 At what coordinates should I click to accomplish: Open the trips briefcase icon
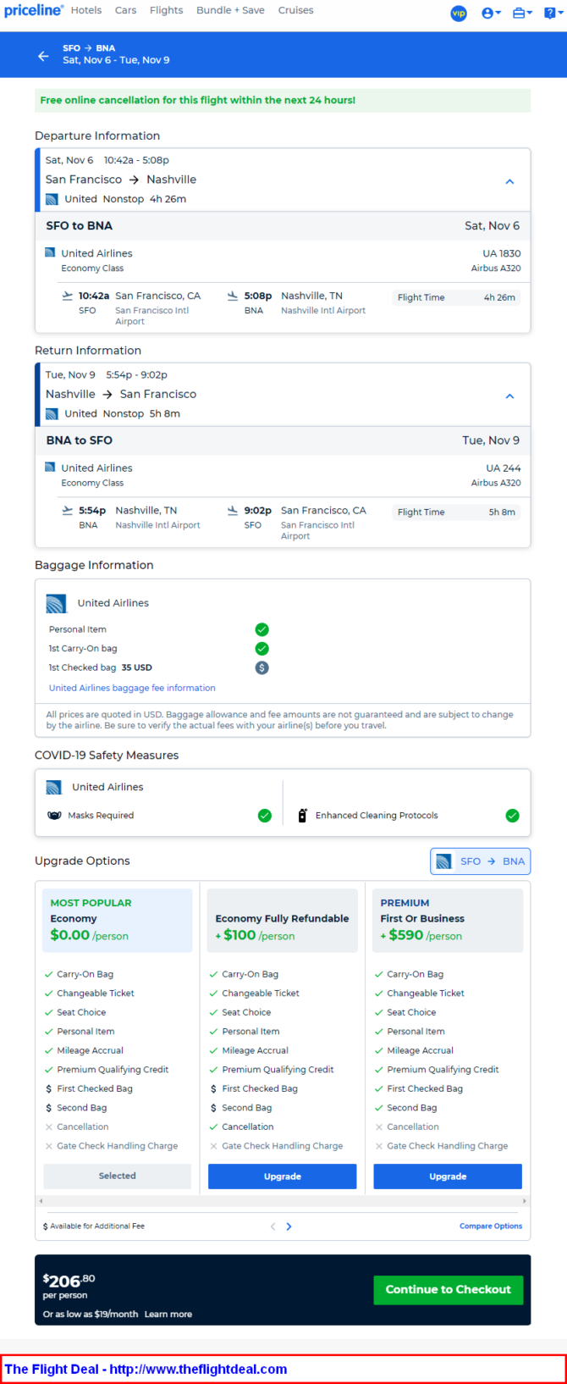(522, 13)
